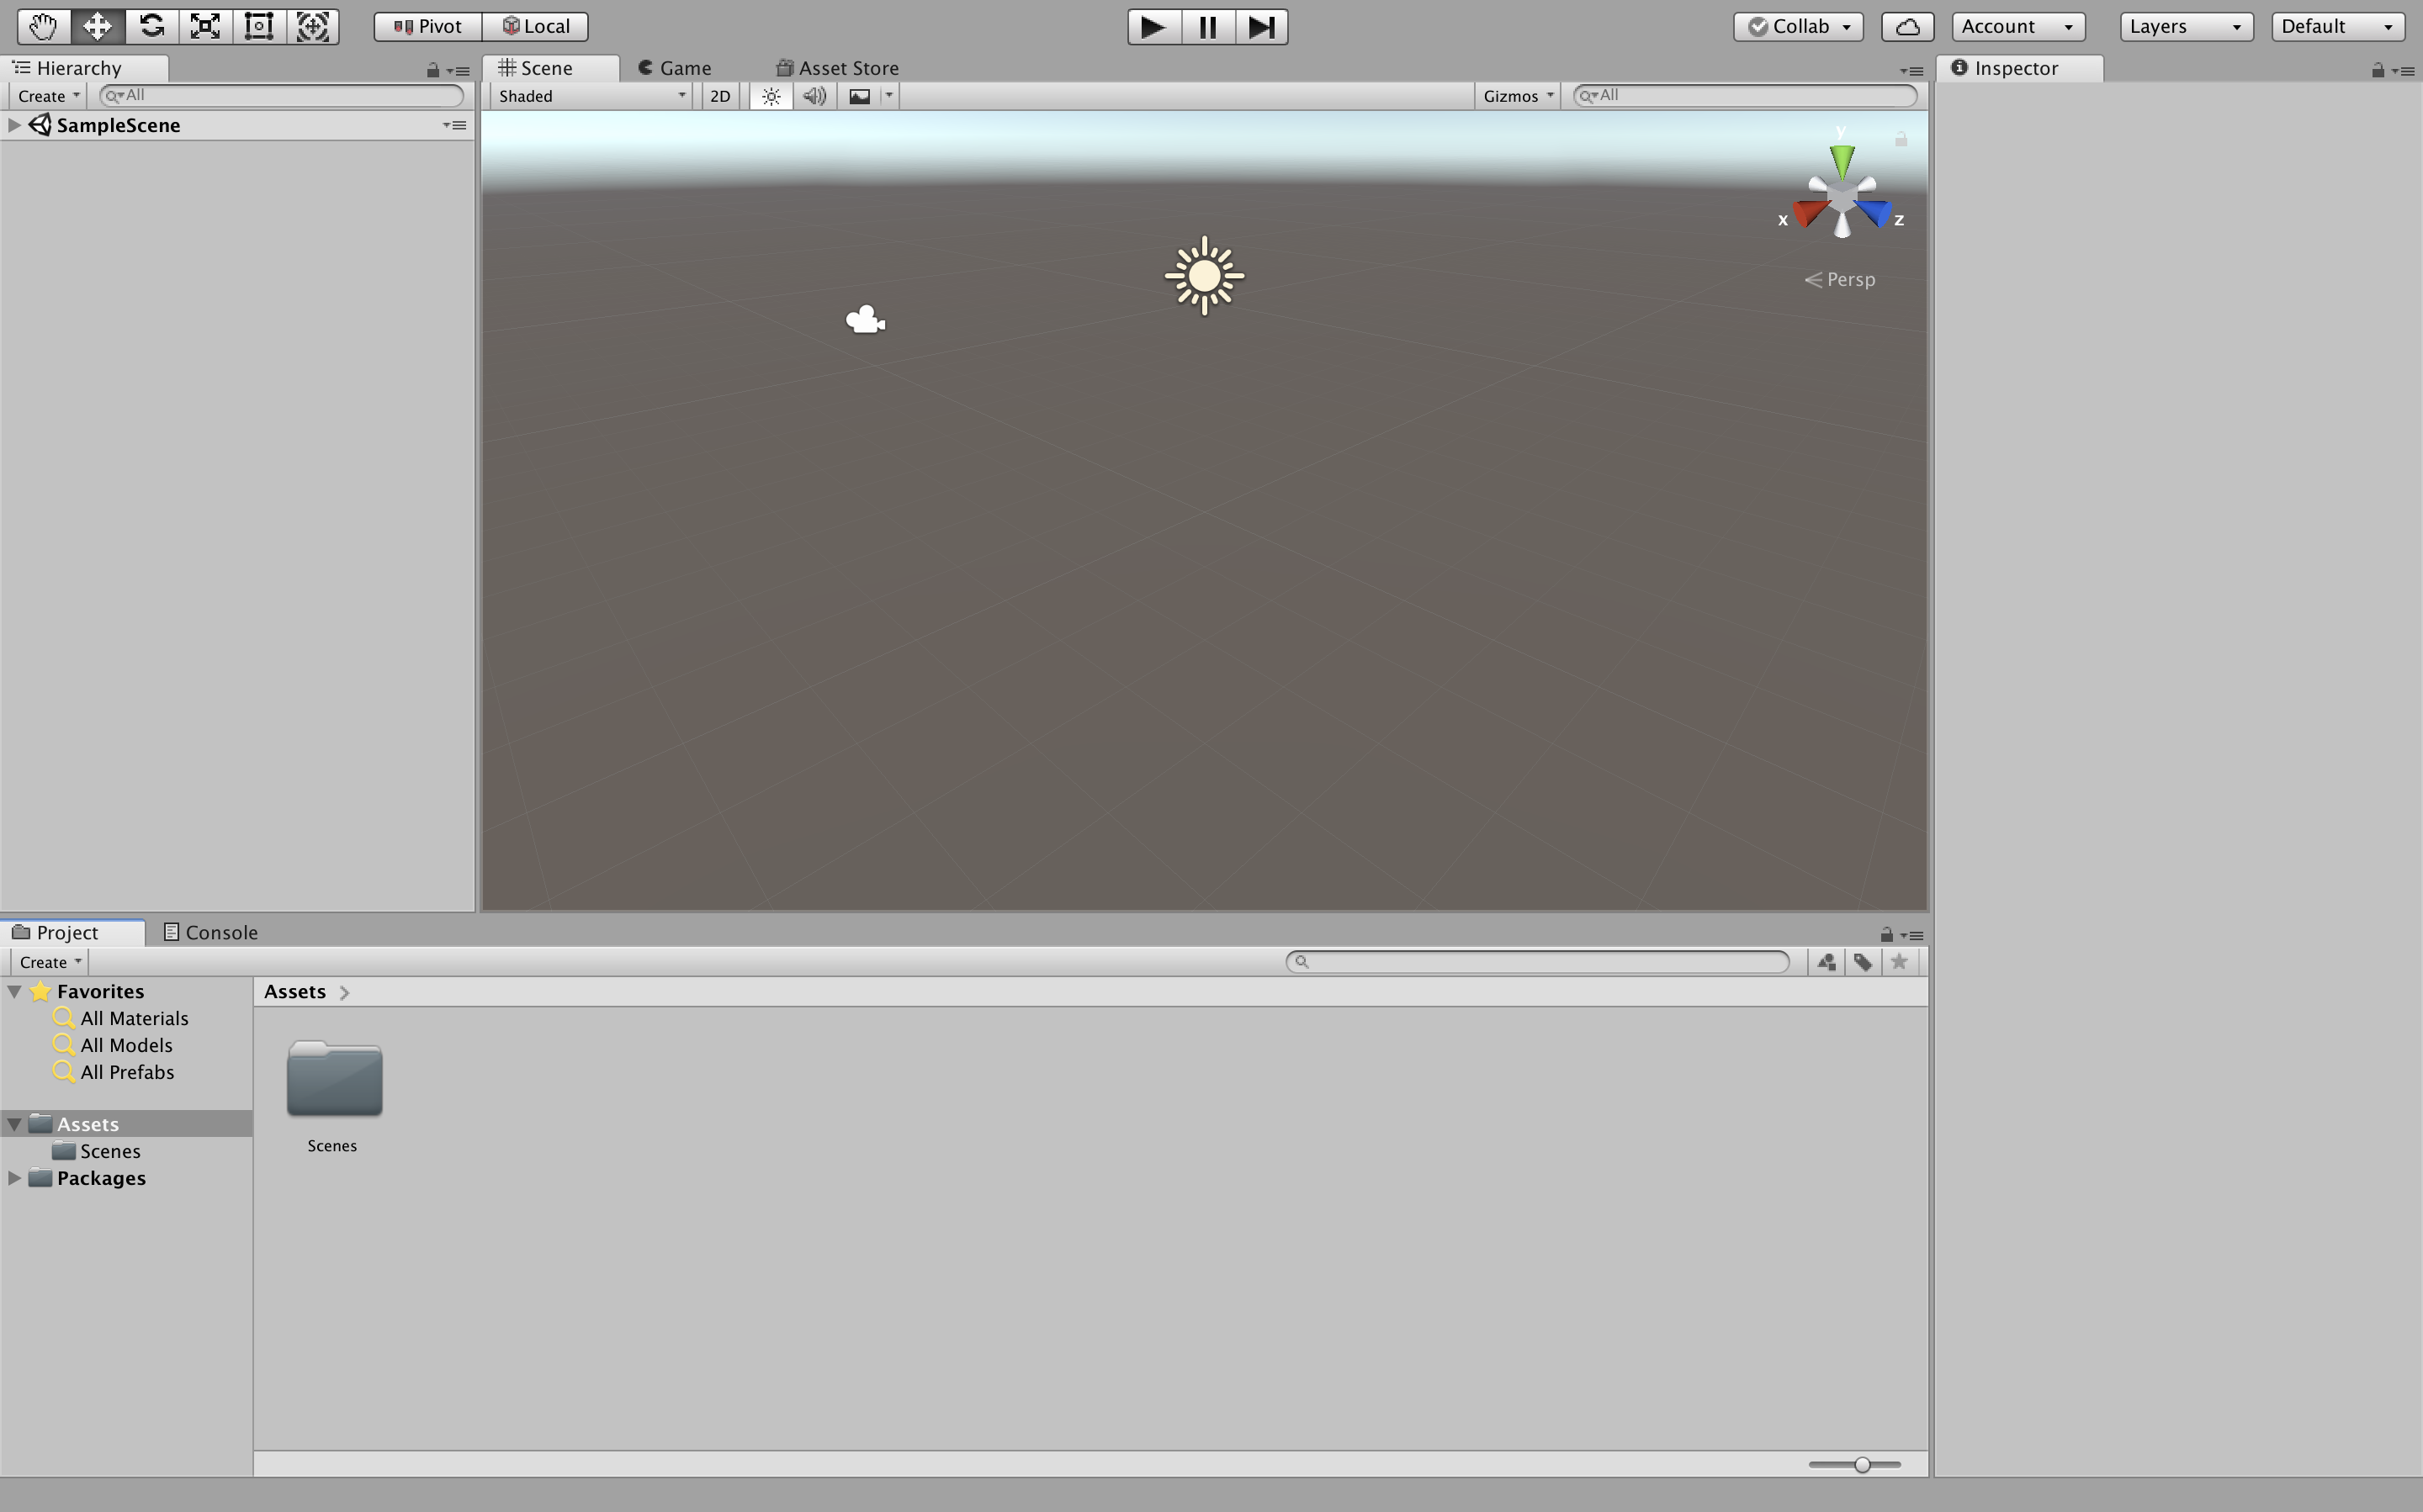Pause the game playback
Screen dimensions: 2423x1512
coord(1207,26)
